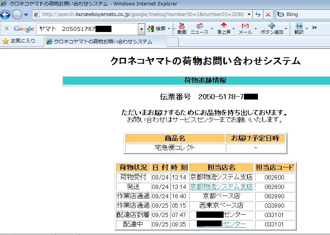Click the 07:47 time cell
Screen dimensions: 330x235
click(179, 215)
